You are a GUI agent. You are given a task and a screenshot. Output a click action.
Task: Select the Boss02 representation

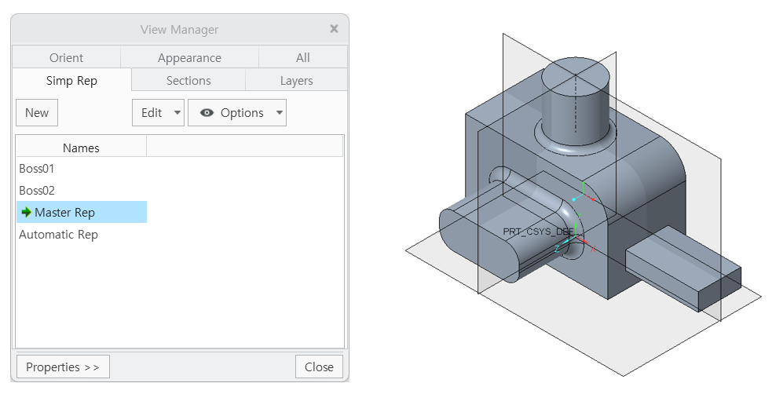(37, 191)
